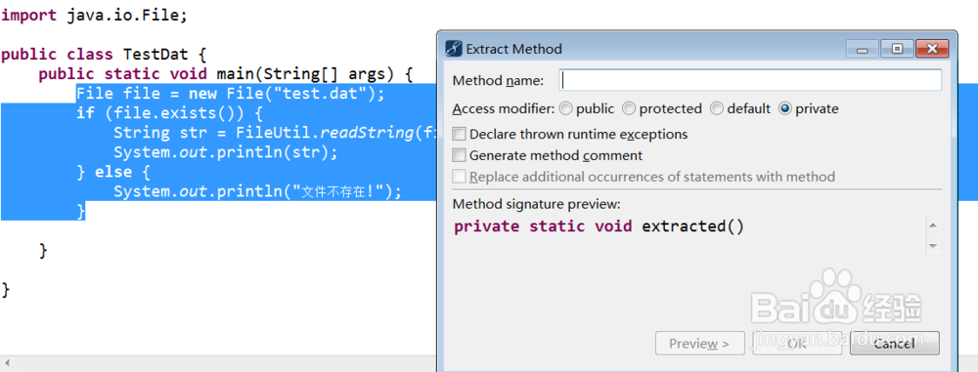The width and height of the screenshot is (978, 372).
Task: Click signature preview scroll down arrow
Action: [932, 246]
